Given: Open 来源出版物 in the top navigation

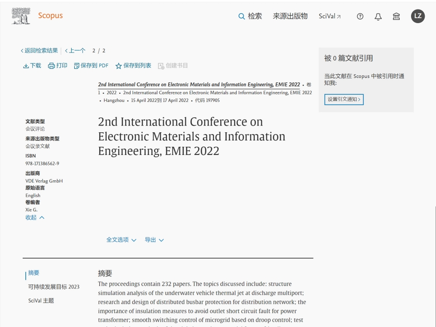Looking at the screenshot, I should pyautogui.click(x=290, y=16).
